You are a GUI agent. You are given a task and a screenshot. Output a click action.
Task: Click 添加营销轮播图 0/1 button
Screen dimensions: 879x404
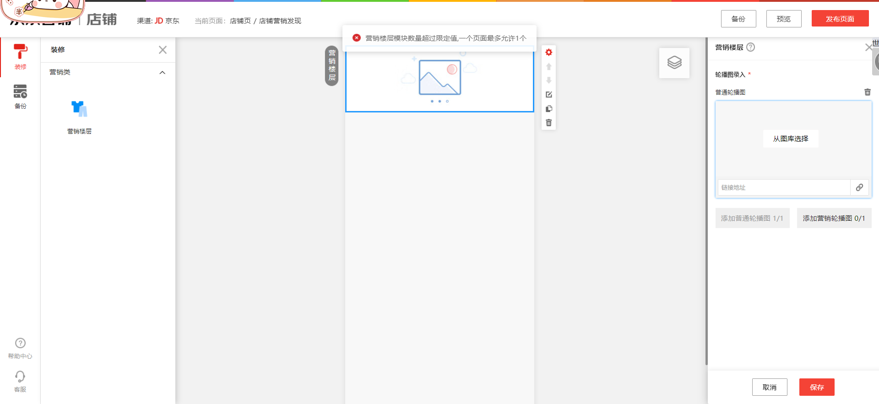click(x=834, y=218)
